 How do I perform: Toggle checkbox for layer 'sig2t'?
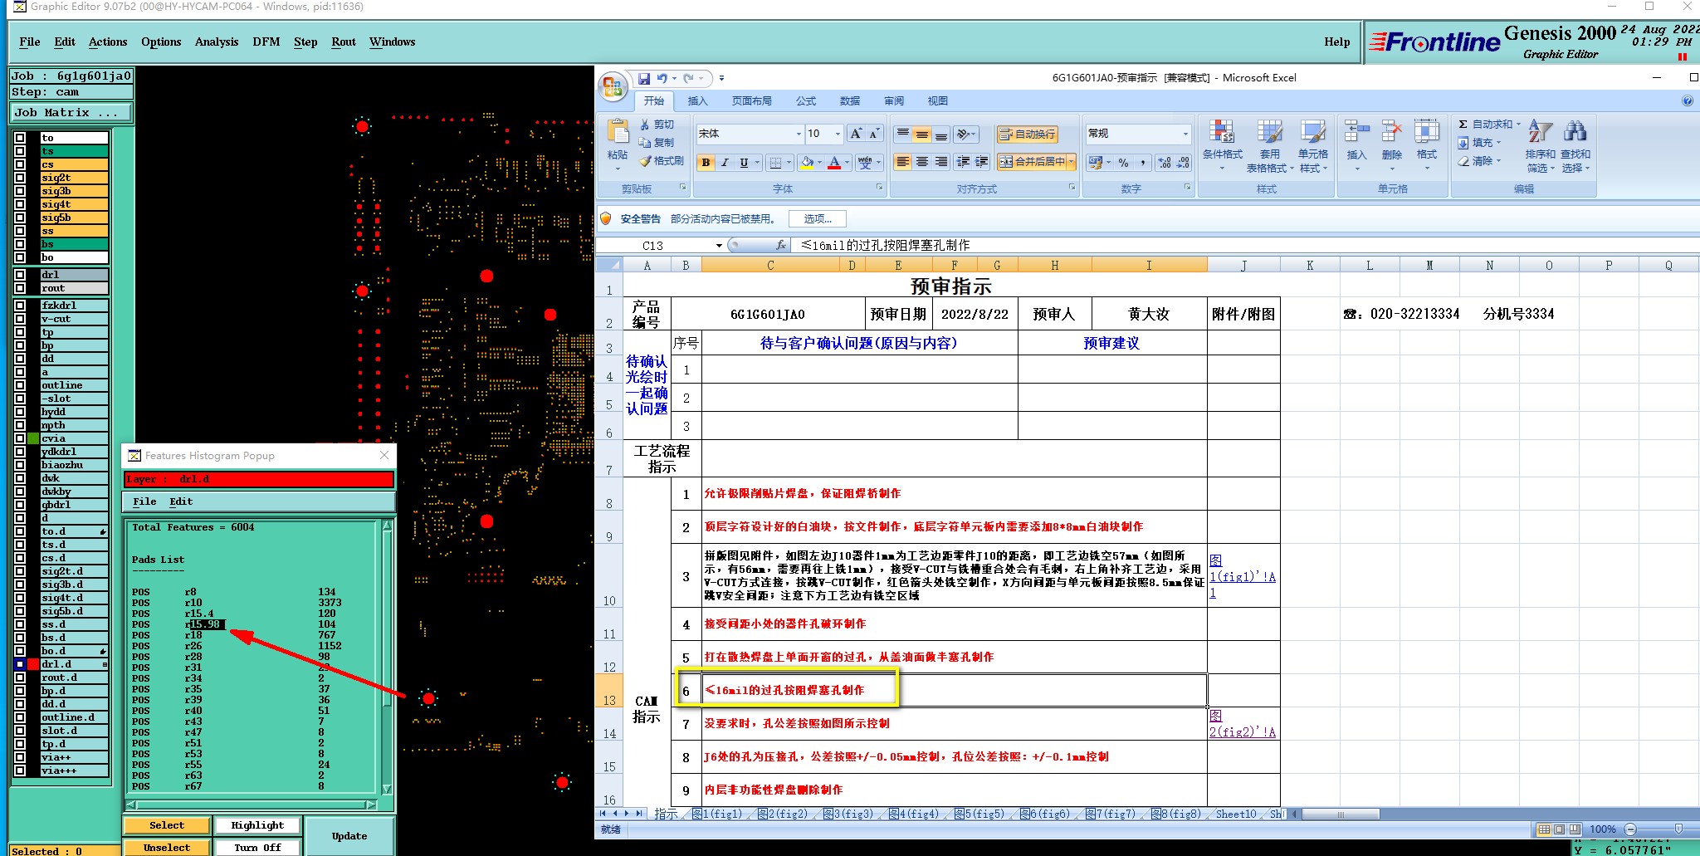pyautogui.click(x=20, y=178)
